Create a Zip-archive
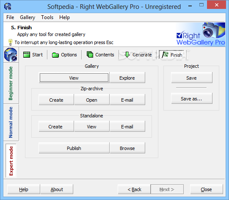This screenshot has width=229, height=200. click(56, 100)
